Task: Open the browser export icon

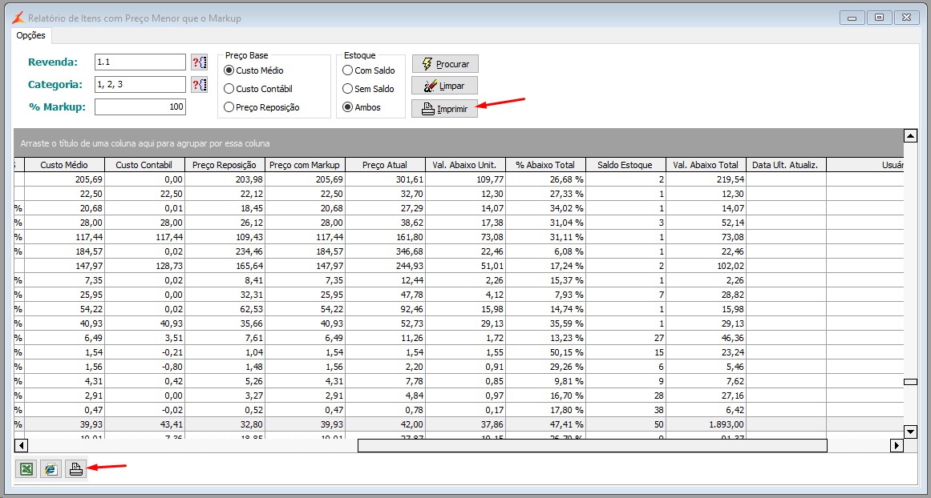Action: tap(51, 469)
